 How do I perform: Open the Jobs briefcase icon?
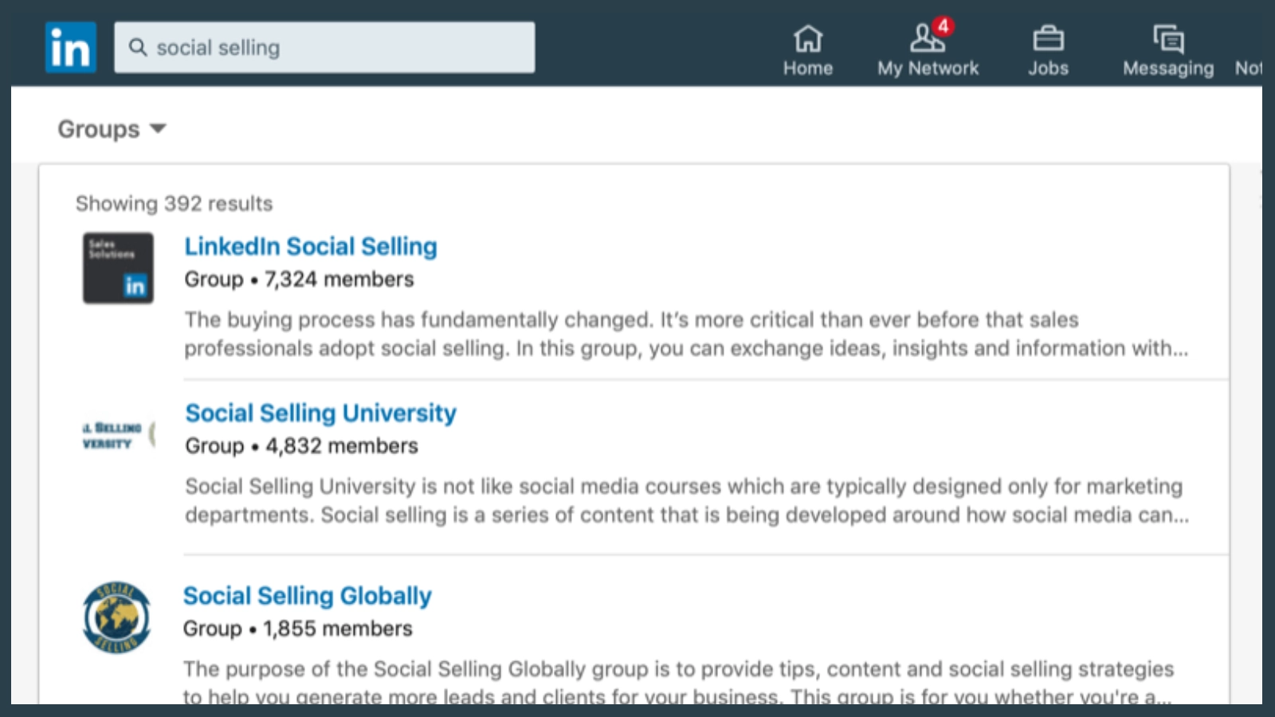[1048, 37]
